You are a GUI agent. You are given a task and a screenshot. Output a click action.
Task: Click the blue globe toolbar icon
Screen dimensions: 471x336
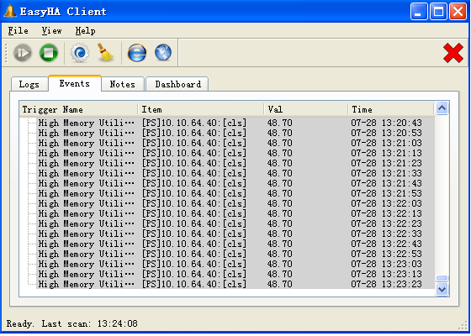click(163, 53)
